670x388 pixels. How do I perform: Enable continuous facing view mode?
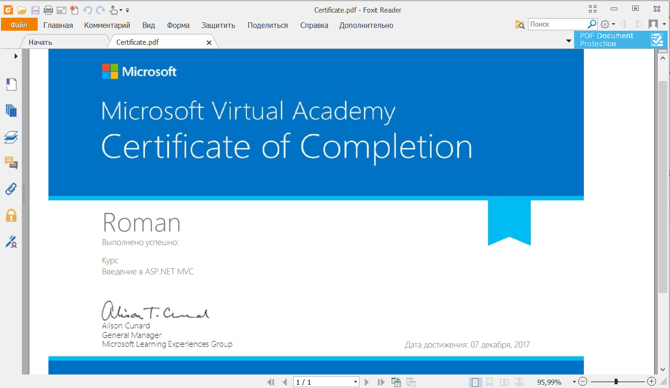520,382
